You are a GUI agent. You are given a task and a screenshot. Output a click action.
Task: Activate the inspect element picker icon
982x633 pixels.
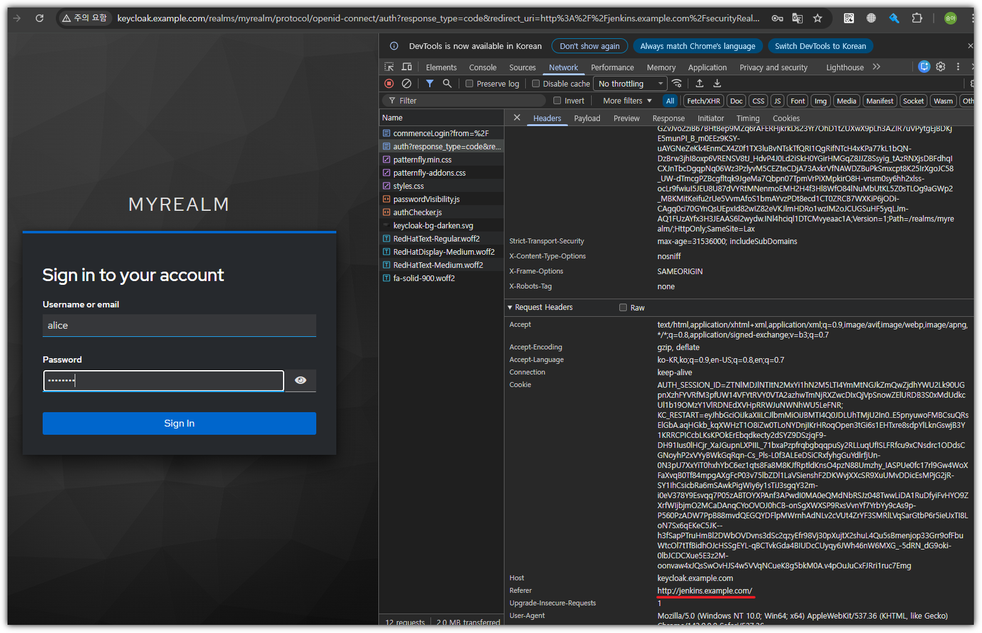coord(389,66)
